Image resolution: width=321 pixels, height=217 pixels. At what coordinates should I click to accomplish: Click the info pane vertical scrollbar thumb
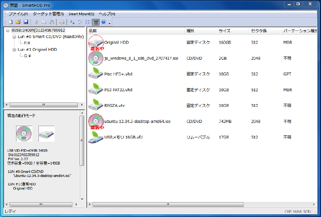pyautogui.click(x=82, y=141)
